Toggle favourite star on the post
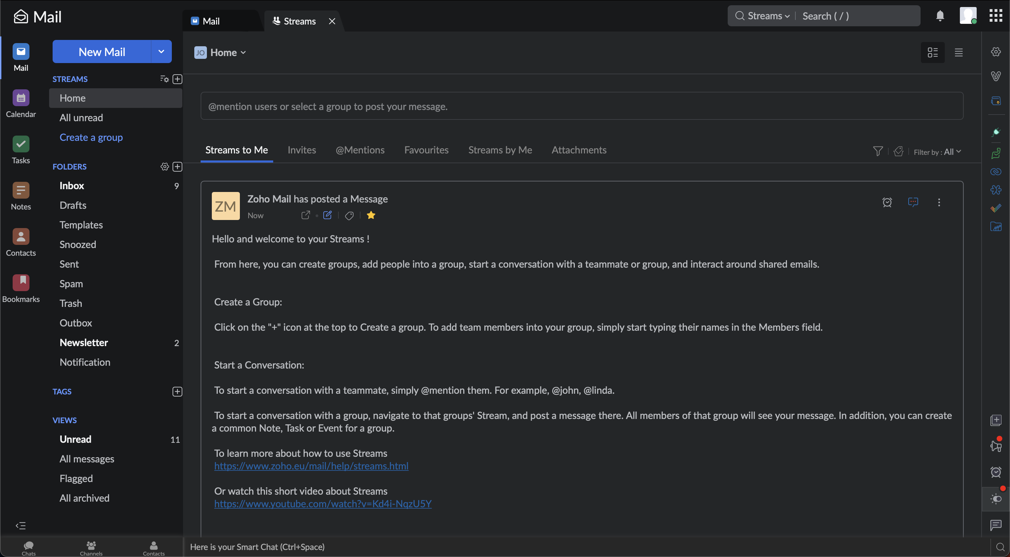 click(371, 215)
